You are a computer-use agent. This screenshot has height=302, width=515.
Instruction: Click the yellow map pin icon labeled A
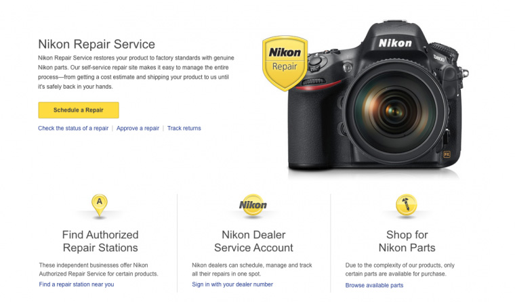coord(100,205)
